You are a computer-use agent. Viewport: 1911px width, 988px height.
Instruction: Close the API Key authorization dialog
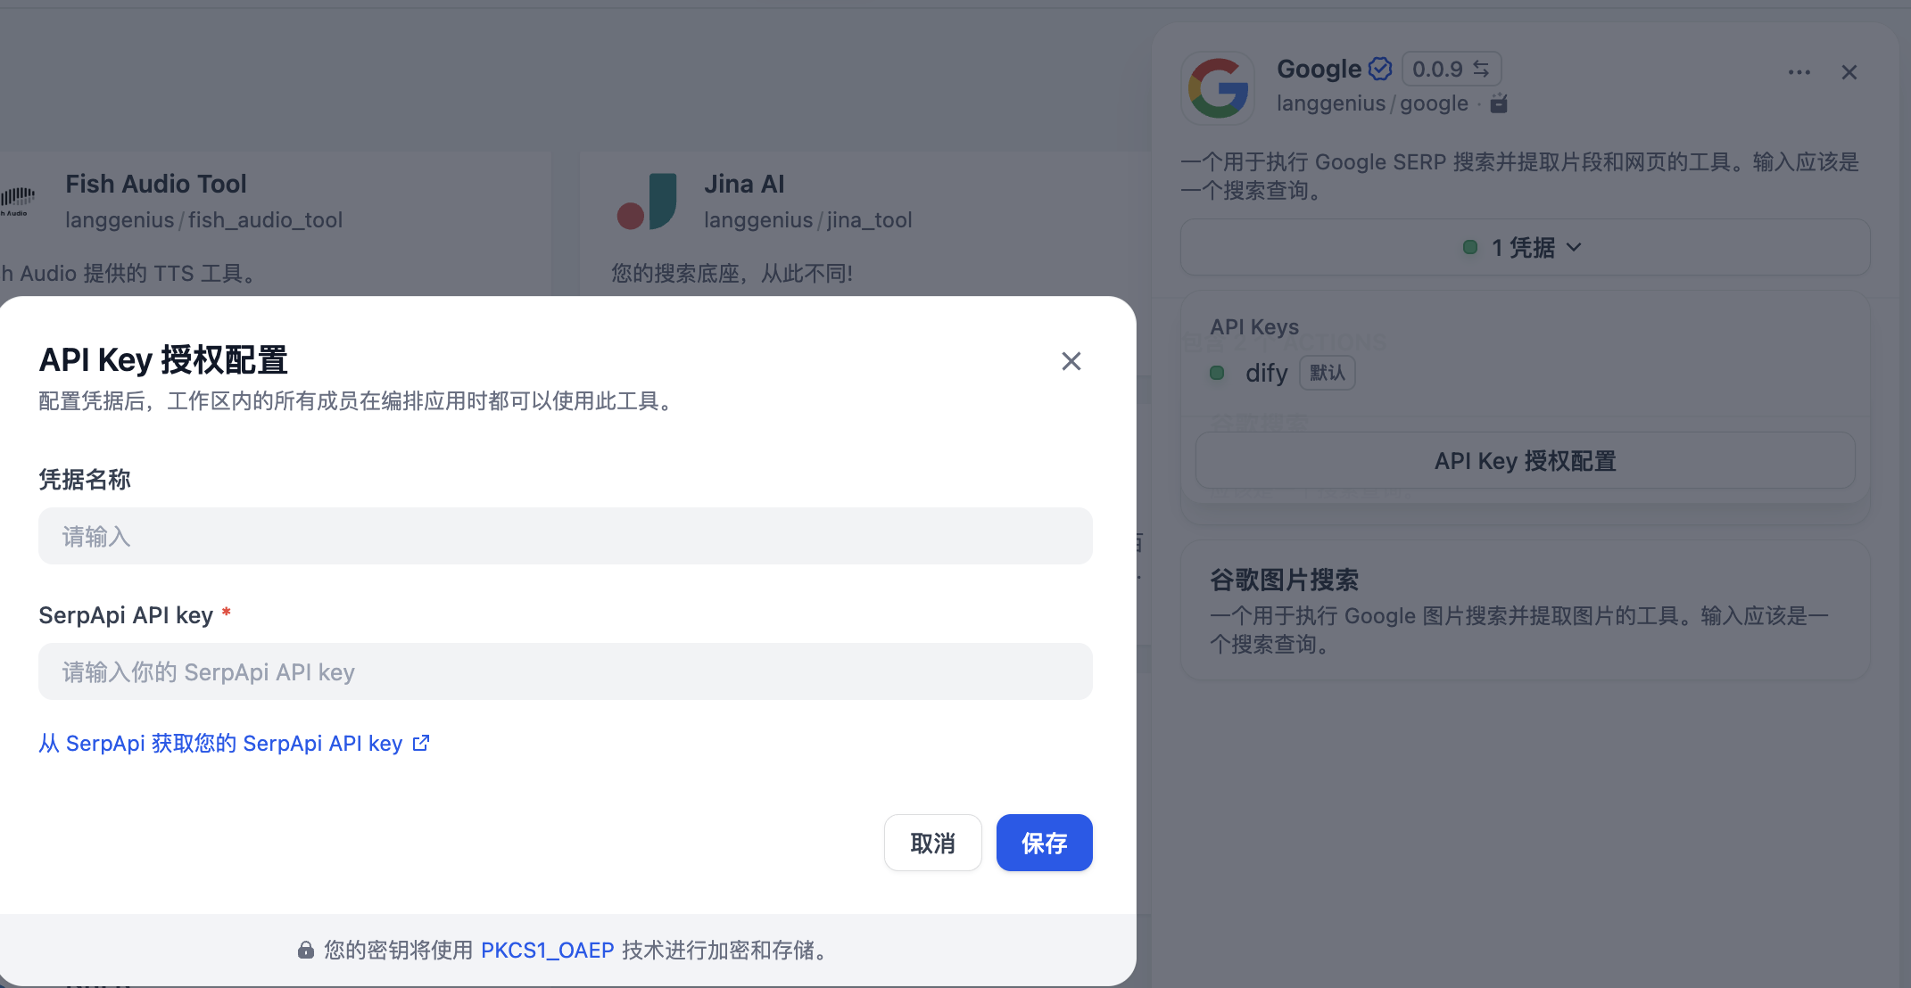click(x=1071, y=361)
